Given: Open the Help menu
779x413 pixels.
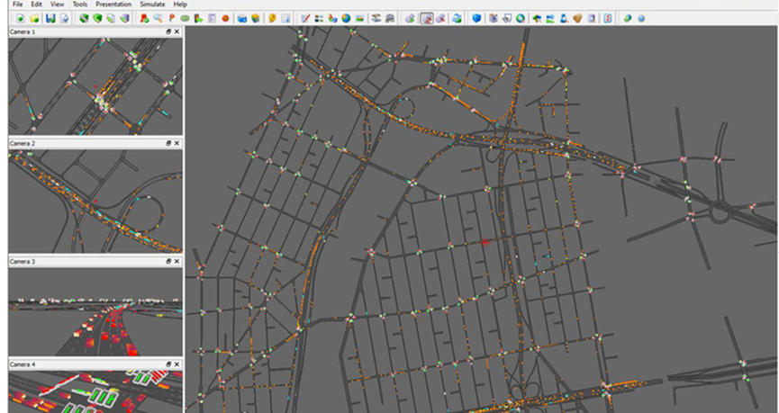Looking at the screenshot, I should [180, 4].
